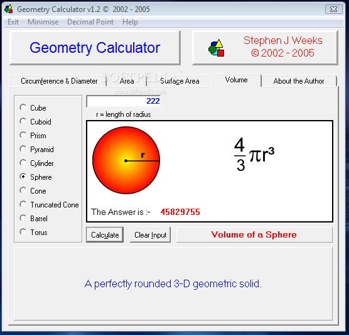Open the Exit menu
349x335 pixels.
click(x=13, y=22)
